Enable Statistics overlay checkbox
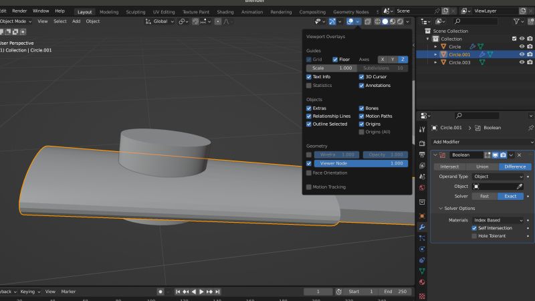The image size is (535, 301). (309, 86)
